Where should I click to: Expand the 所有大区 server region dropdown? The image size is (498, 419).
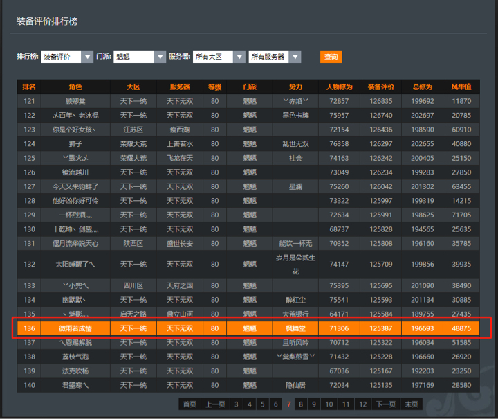(x=219, y=57)
